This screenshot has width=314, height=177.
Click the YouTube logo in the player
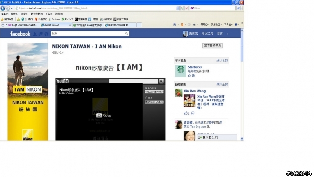point(62,81)
